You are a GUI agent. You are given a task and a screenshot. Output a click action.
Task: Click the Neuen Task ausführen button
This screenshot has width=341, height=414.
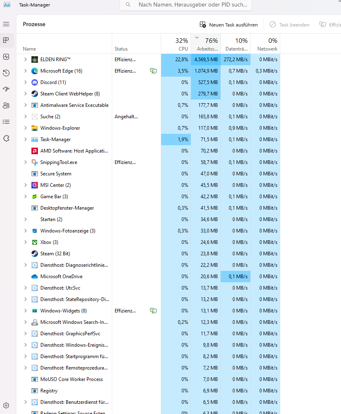tap(228, 24)
